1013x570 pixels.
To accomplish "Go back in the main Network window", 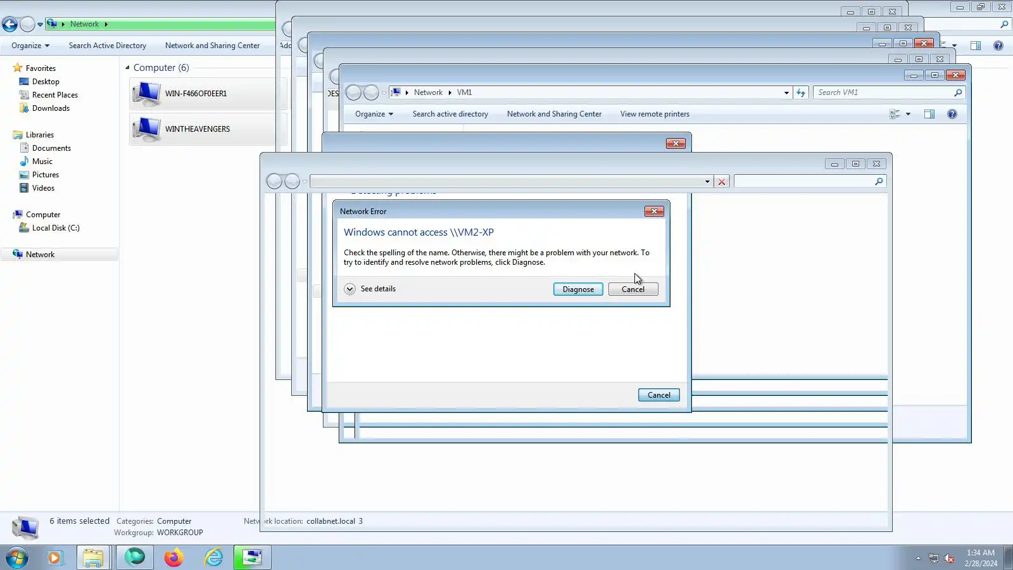I will tap(9, 24).
